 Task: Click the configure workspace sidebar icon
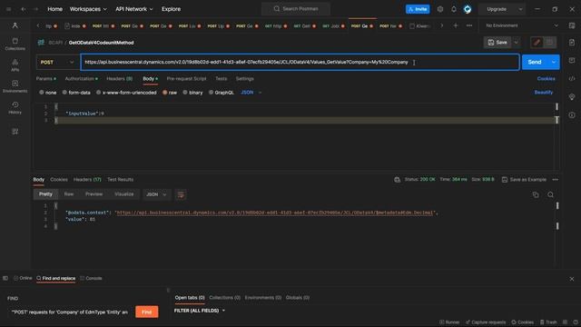tap(15, 132)
